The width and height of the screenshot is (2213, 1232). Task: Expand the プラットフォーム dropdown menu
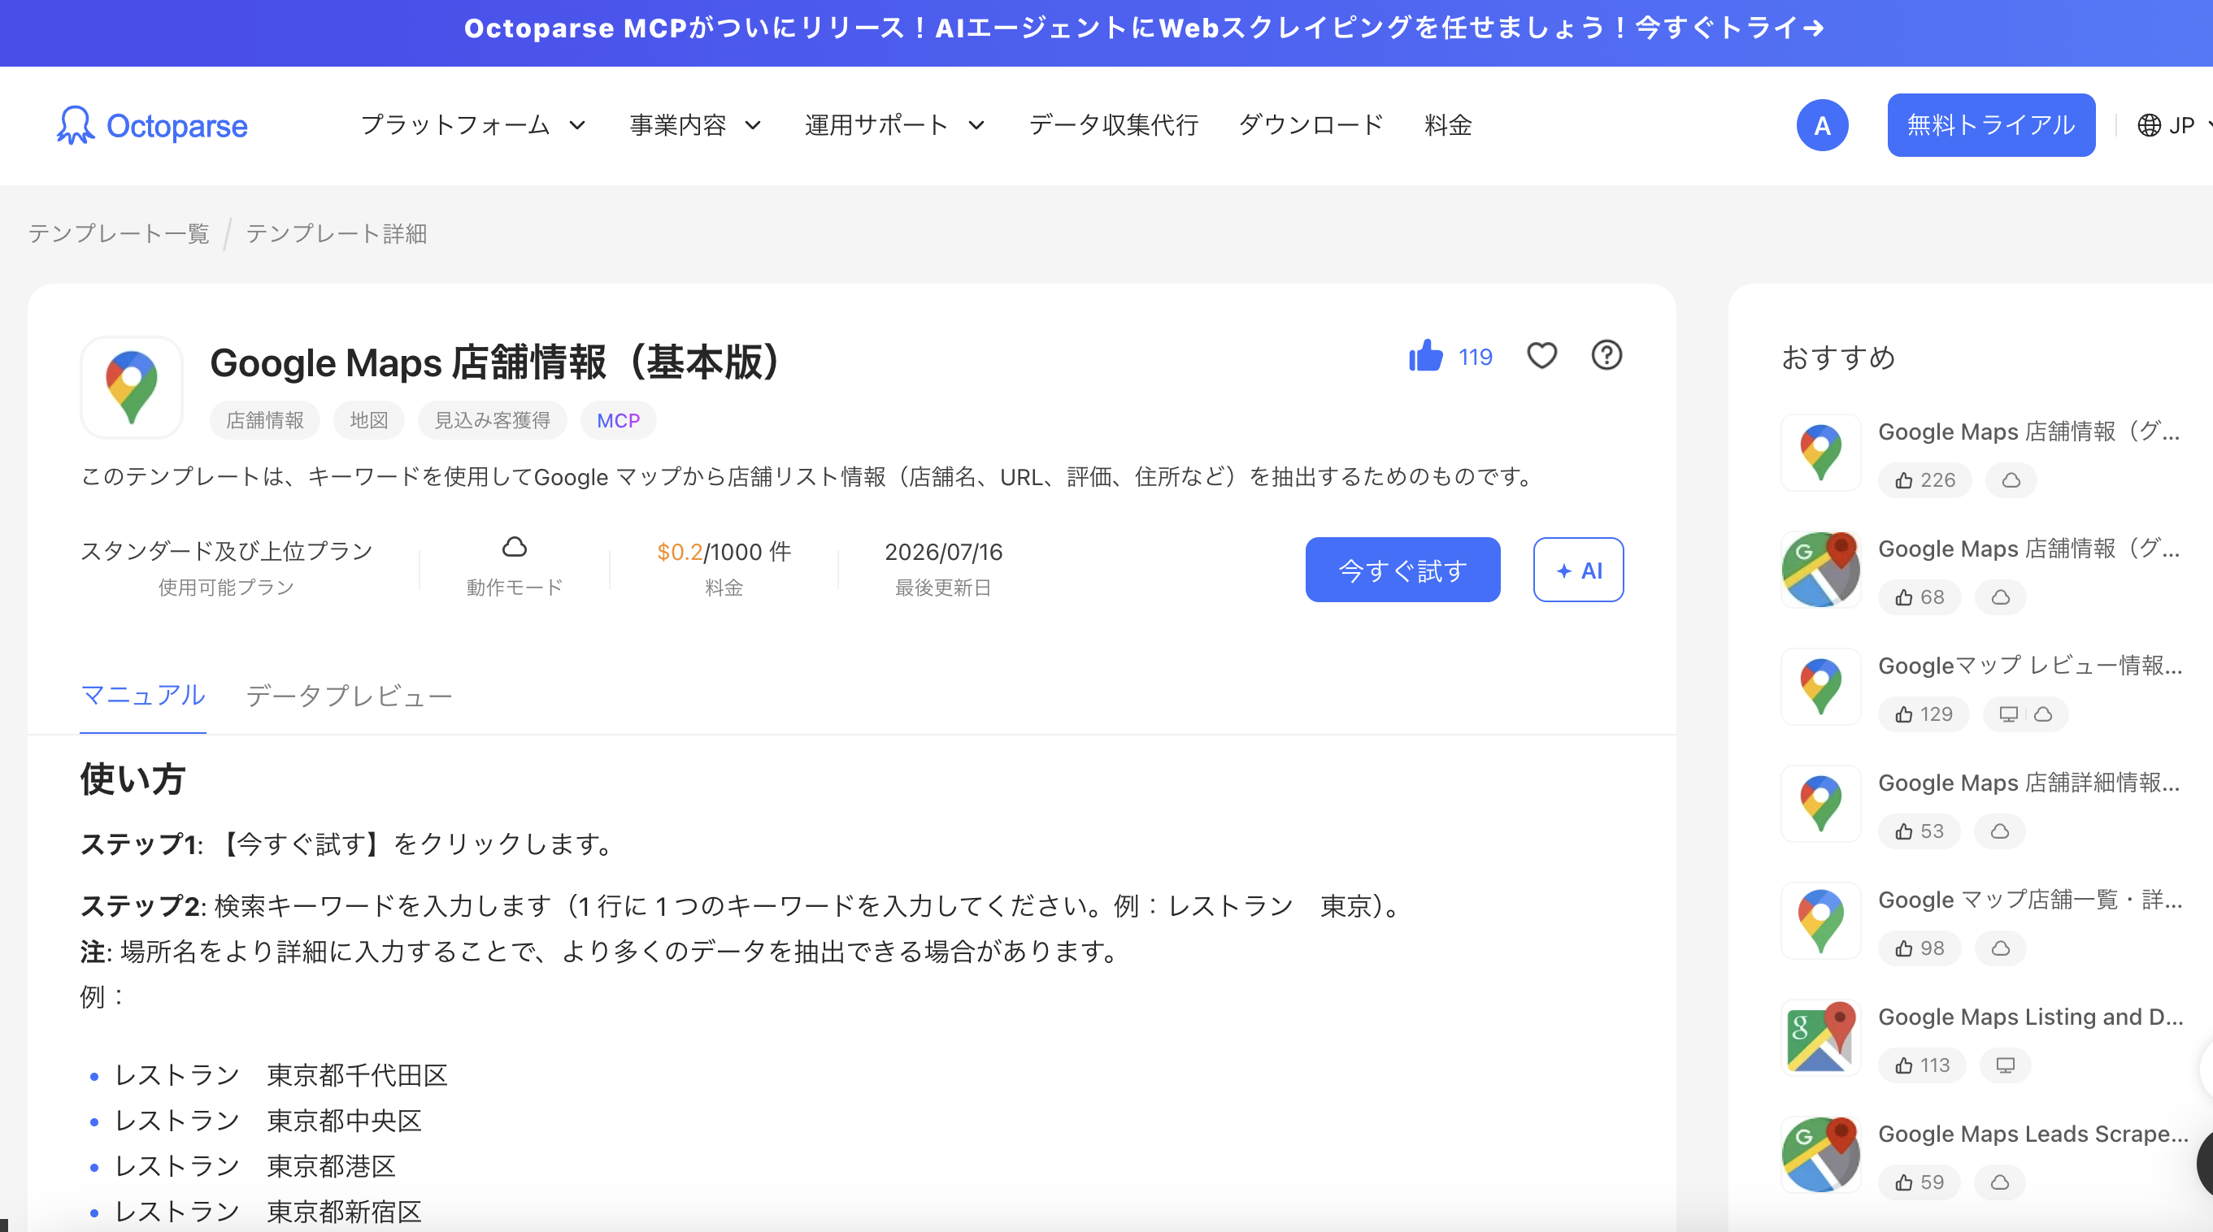(x=473, y=125)
